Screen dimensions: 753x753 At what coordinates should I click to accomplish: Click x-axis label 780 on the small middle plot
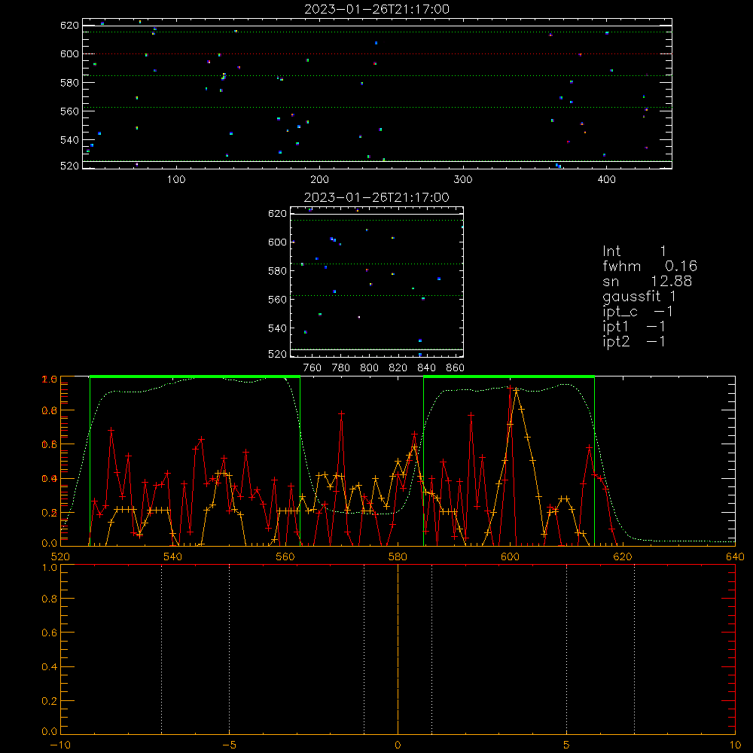pos(341,368)
